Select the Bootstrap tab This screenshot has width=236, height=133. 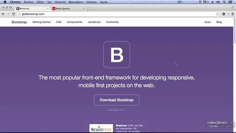pos(32,8)
